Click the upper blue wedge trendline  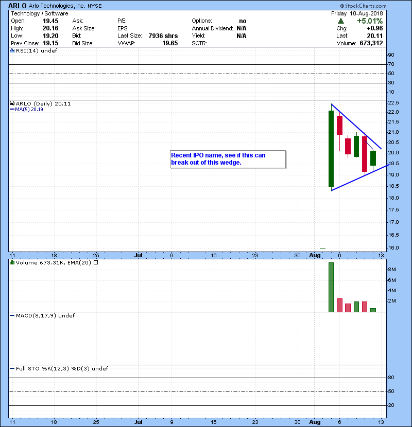(x=356, y=126)
